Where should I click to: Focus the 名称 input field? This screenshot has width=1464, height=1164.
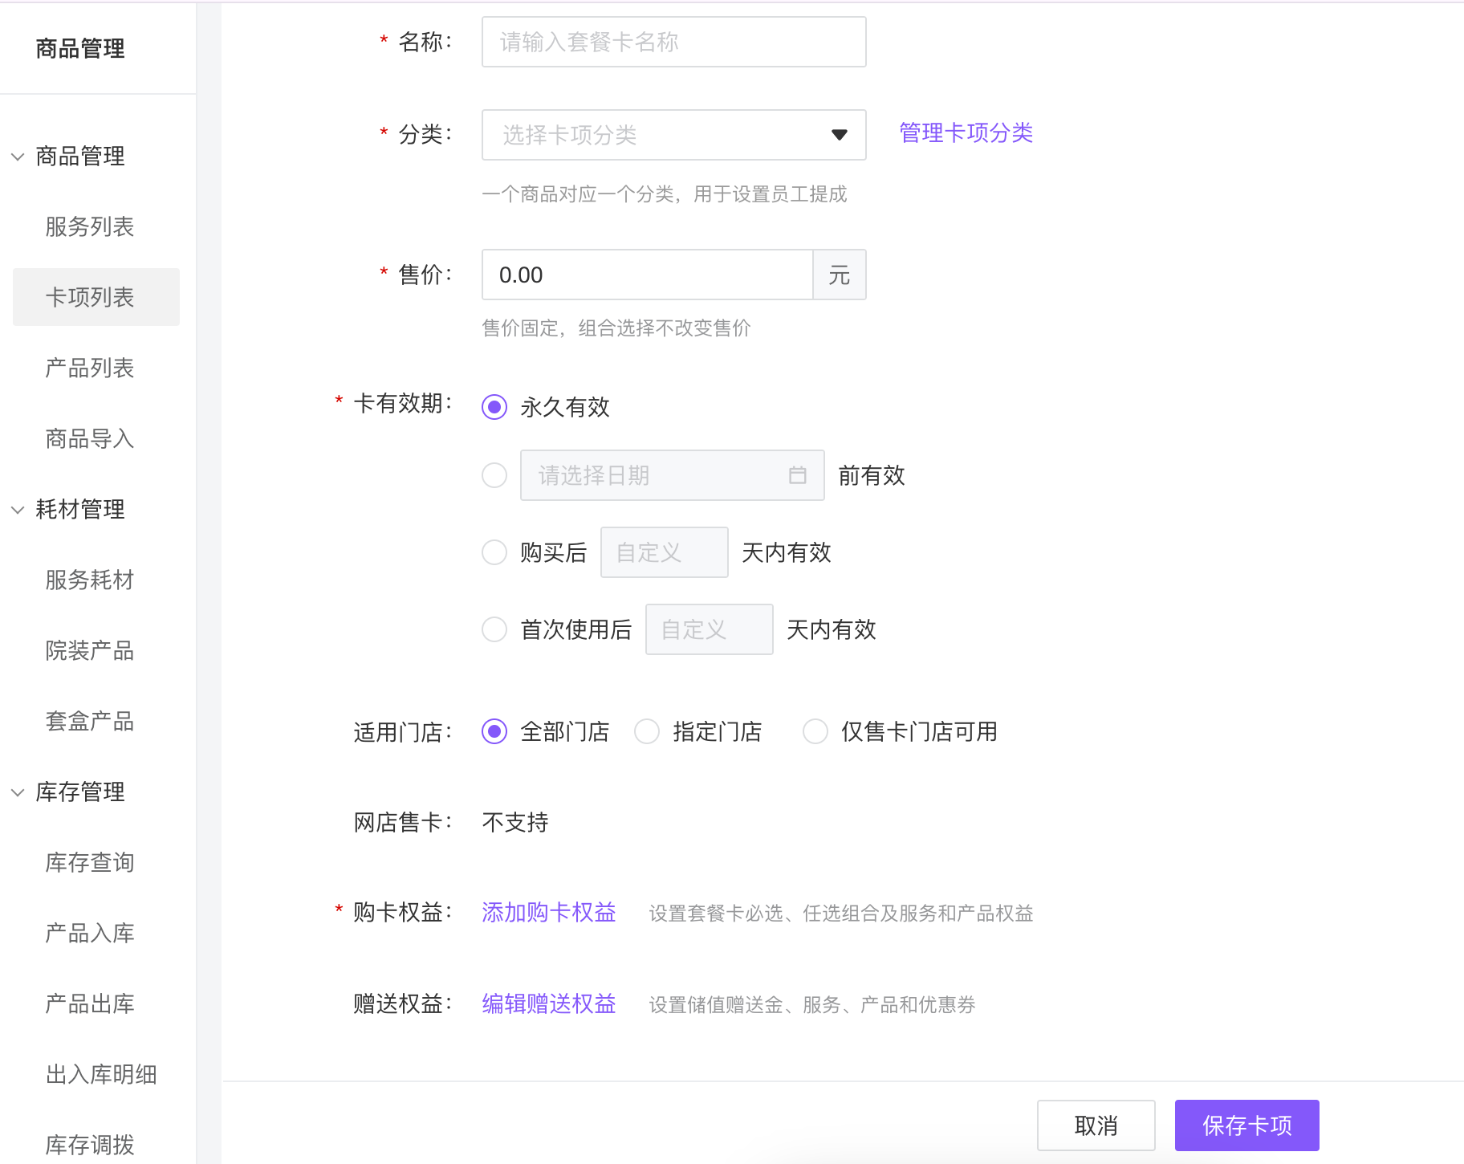[x=673, y=42]
